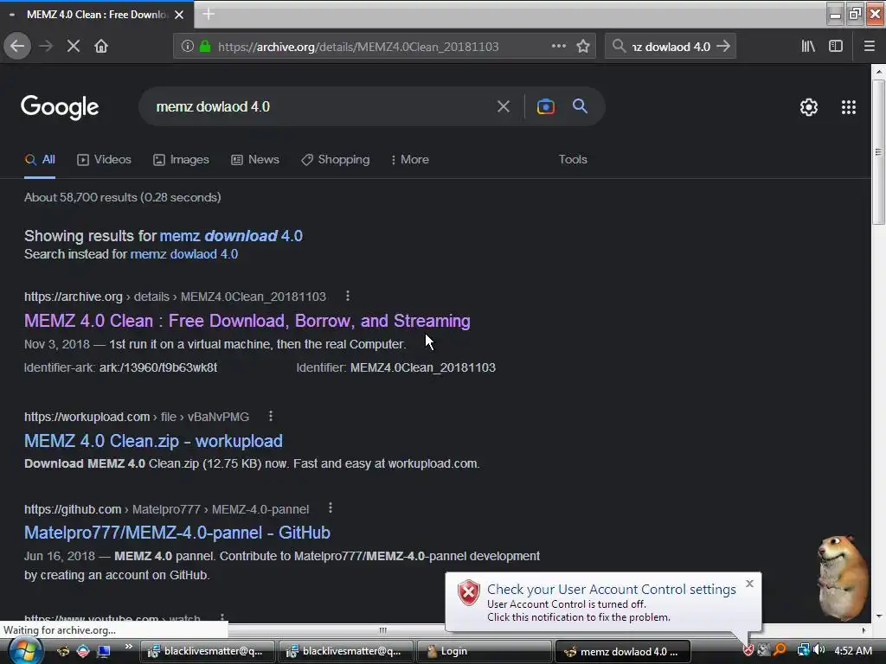Click the magnifier icon in browser search box

[x=619, y=47]
